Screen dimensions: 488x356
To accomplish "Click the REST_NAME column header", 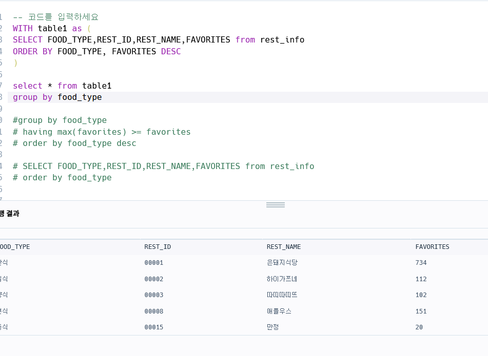I will coord(284,247).
